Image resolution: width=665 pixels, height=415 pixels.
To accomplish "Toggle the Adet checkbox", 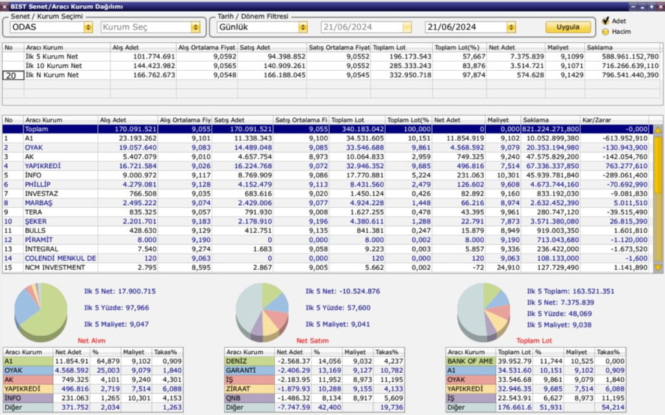I will coord(606,21).
